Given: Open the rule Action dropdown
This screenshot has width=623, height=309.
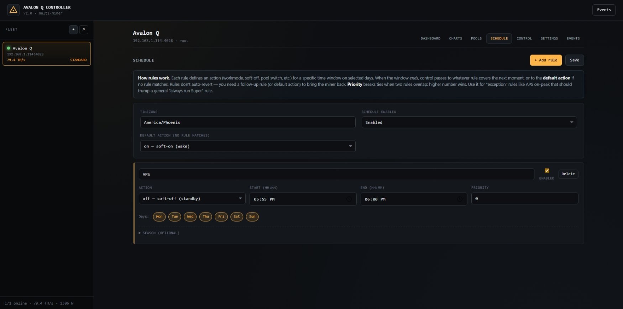Looking at the screenshot, I should 192,198.
